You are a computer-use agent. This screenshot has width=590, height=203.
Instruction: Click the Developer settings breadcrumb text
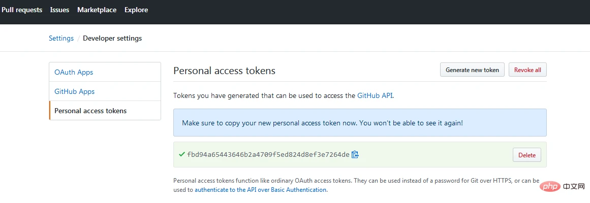click(x=112, y=38)
